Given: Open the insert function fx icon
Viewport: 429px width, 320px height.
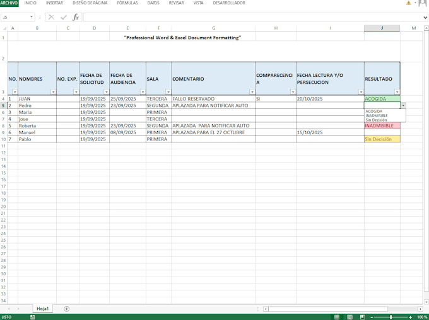Looking at the screenshot, I should click(76, 17).
